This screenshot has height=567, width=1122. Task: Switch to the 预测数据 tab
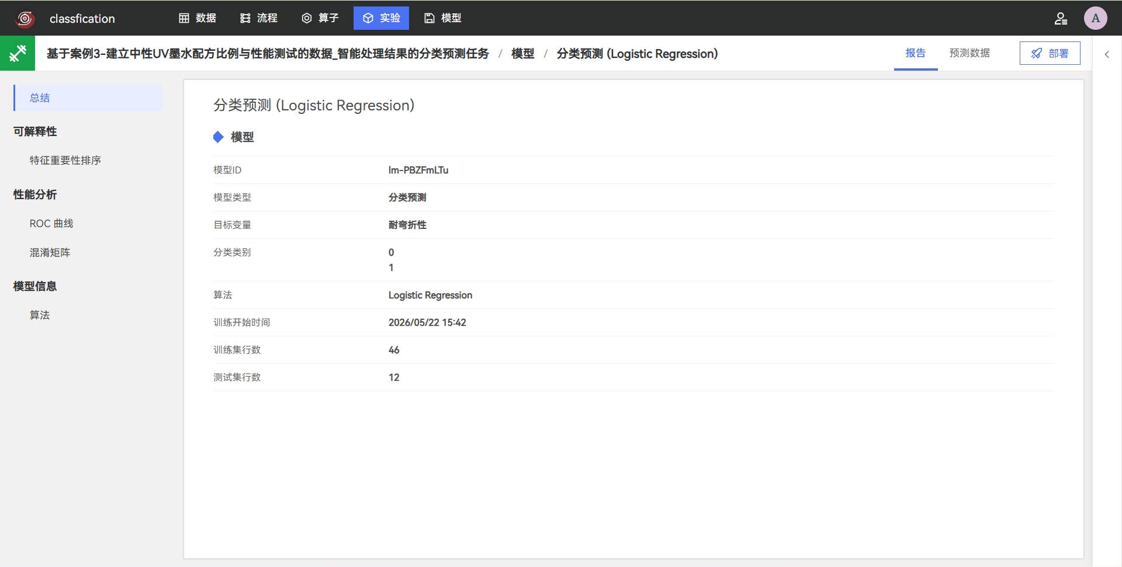click(969, 53)
